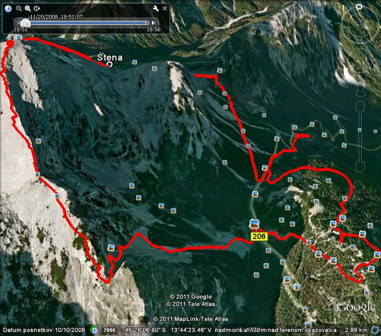
Task: Click the 11/20/2008 18:51:07 timestamp
Action: coord(56,17)
